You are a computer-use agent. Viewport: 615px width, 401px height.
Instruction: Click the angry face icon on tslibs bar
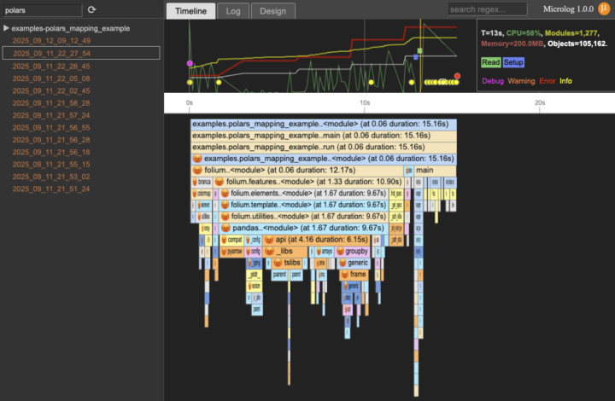coord(278,263)
